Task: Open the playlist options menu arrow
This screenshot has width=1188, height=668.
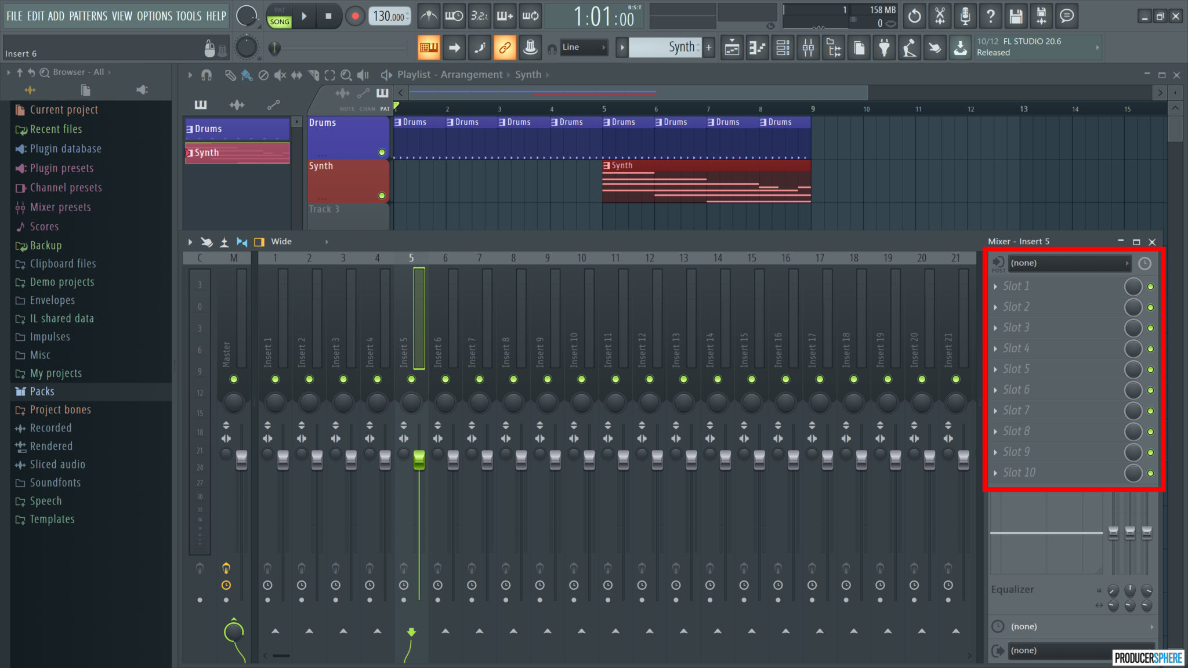Action: click(190, 75)
